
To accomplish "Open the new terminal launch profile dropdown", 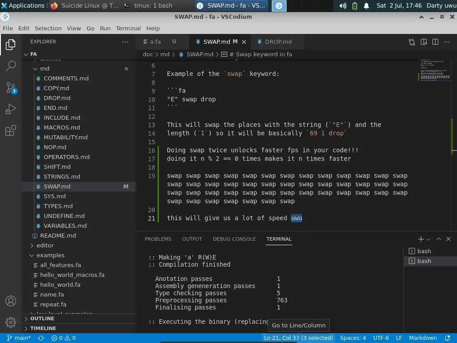I will pyautogui.click(x=428, y=239).
